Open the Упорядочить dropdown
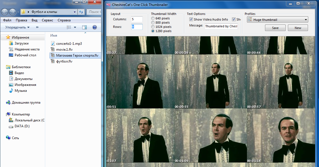Viewport: 319px width, 167px height. click(17, 27)
